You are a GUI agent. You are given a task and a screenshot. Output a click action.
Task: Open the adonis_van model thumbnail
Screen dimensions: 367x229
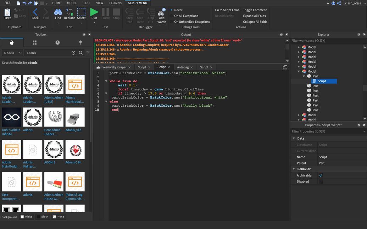(75, 117)
